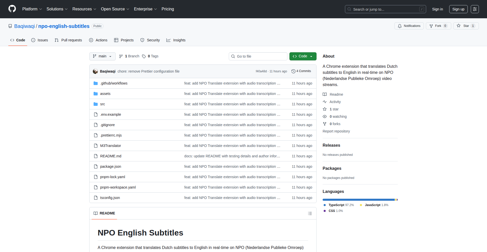
Task: Expand the main branch dropdown
Action: pos(102,56)
